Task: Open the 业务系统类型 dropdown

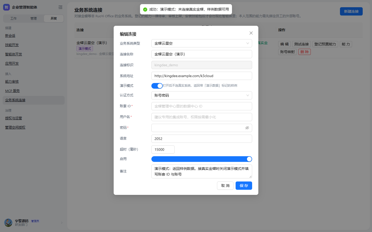Action: tap(202, 43)
